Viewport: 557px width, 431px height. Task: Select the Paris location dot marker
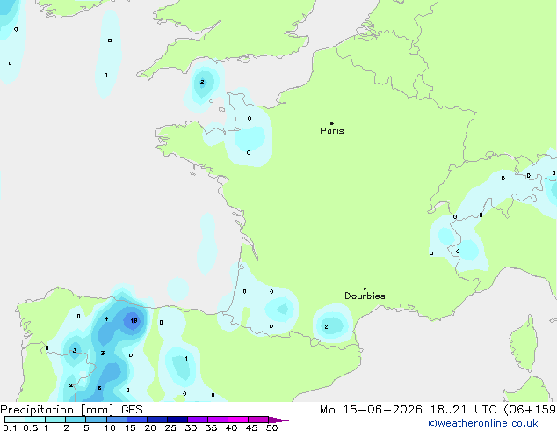click(x=332, y=123)
